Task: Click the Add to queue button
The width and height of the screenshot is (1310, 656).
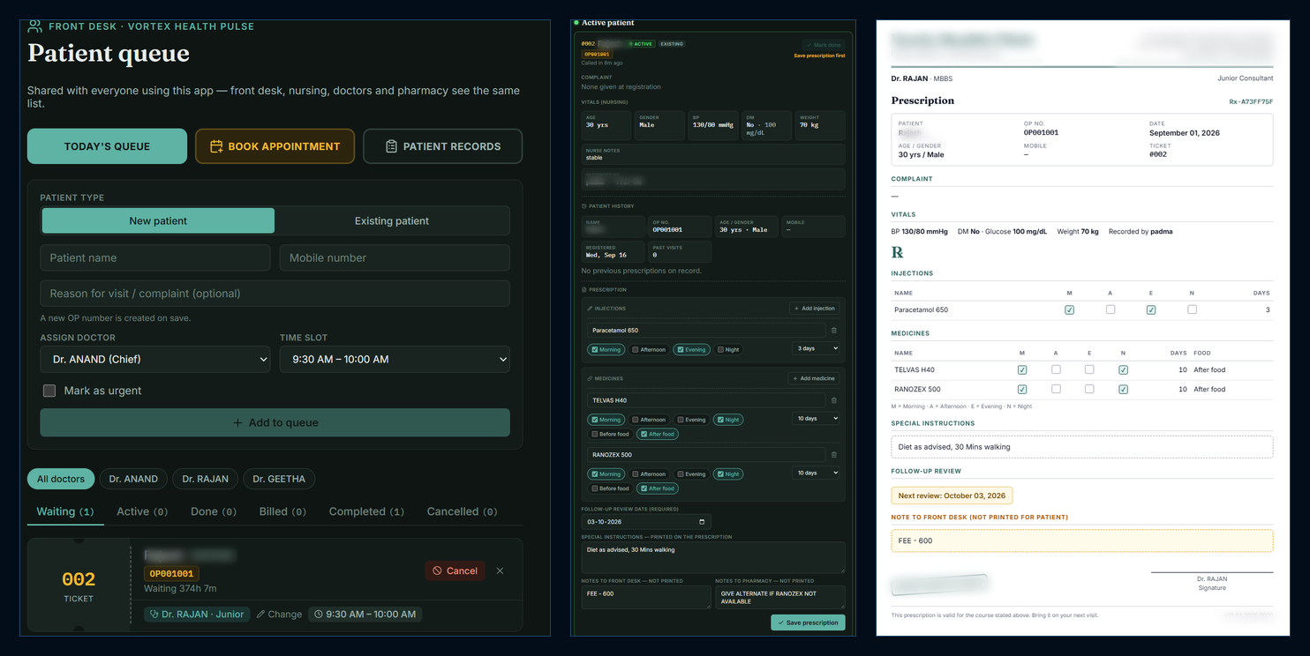Action: pos(275,422)
